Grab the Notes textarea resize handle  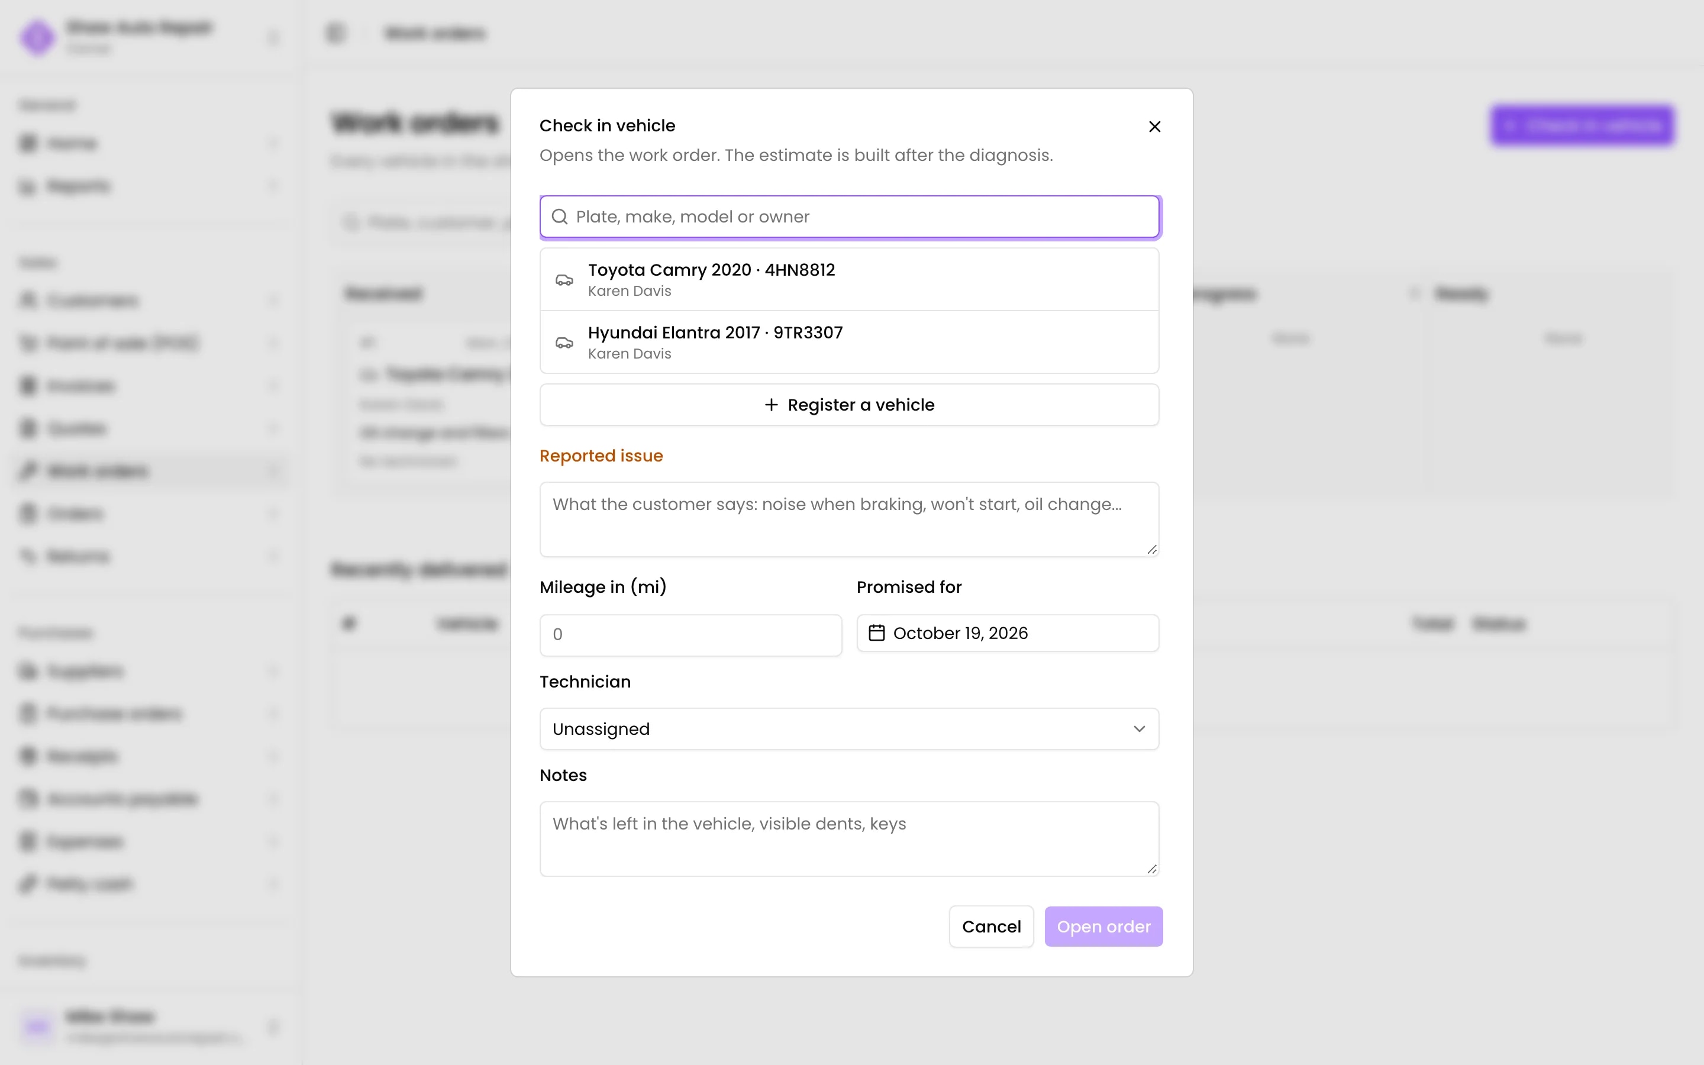[1151, 869]
